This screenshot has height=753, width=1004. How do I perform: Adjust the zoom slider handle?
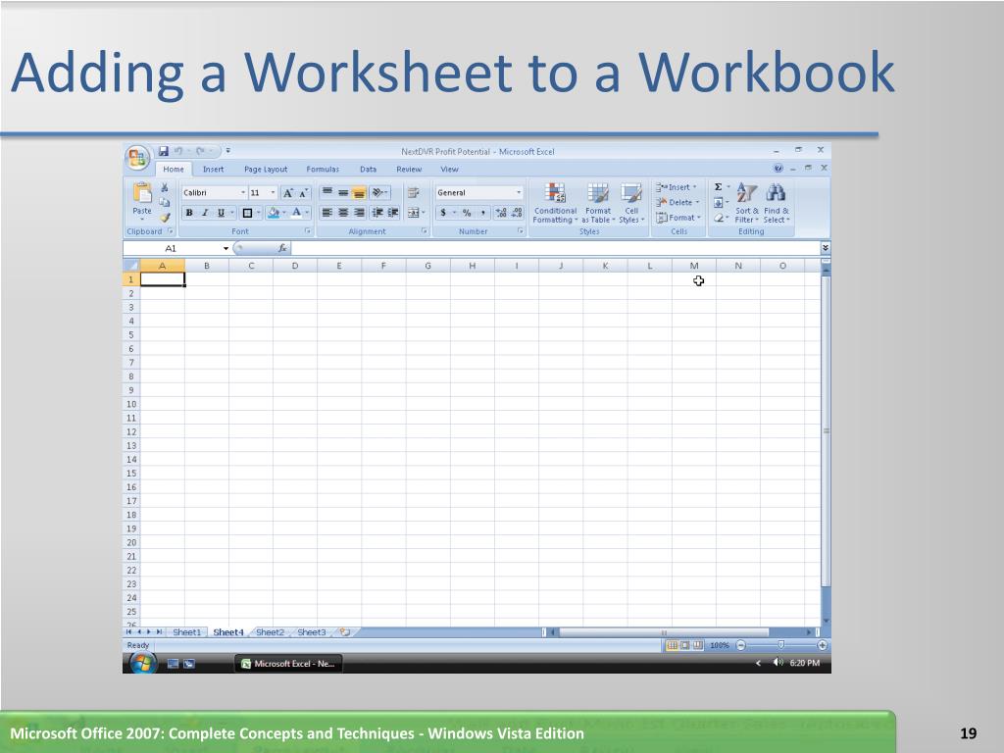(780, 645)
